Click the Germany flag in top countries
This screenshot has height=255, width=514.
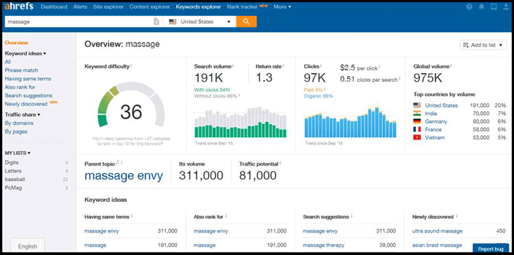click(x=417, y=122)
